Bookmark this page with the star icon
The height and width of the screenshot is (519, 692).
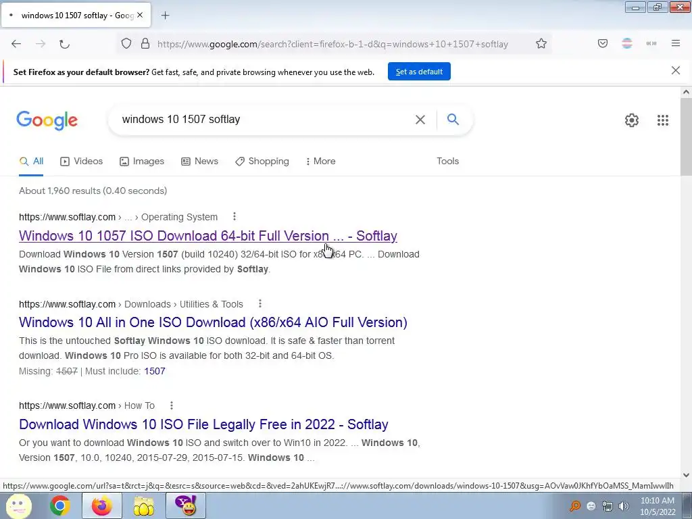coord(541,43)
